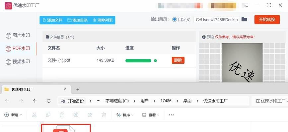Click the Explorer search box
This screenshot has height=132, width=288.
pos(270,101)
